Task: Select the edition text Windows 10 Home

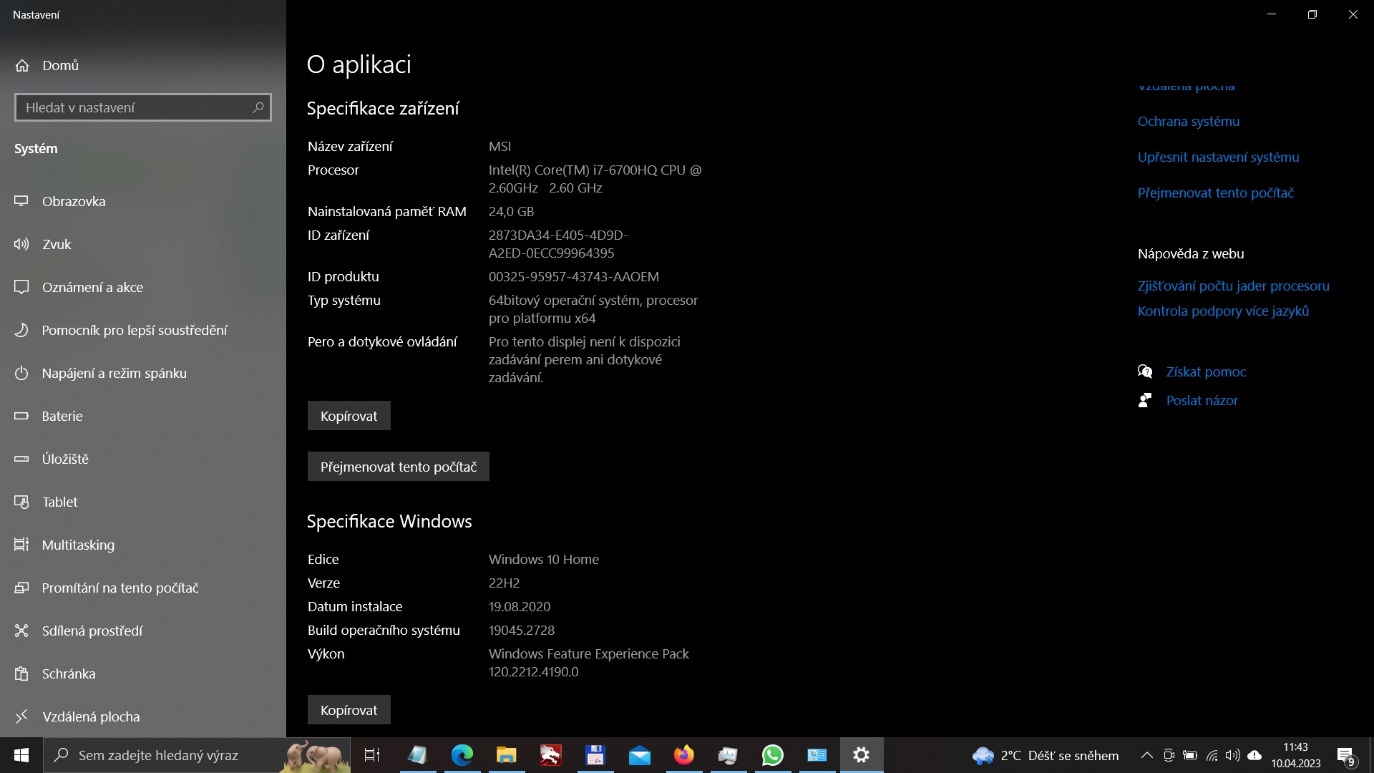Action: (544, 559)
